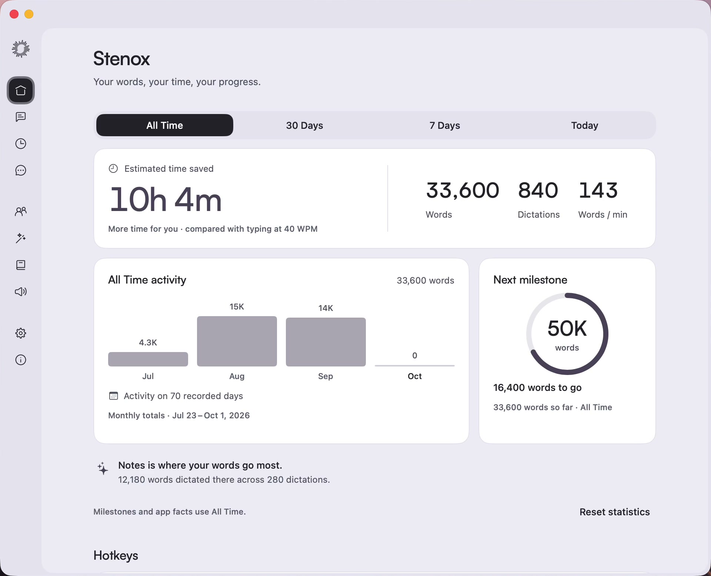Select the All Time tab
Image resolution: width=711 pixels, height=576 pixels.
point(165,125)
